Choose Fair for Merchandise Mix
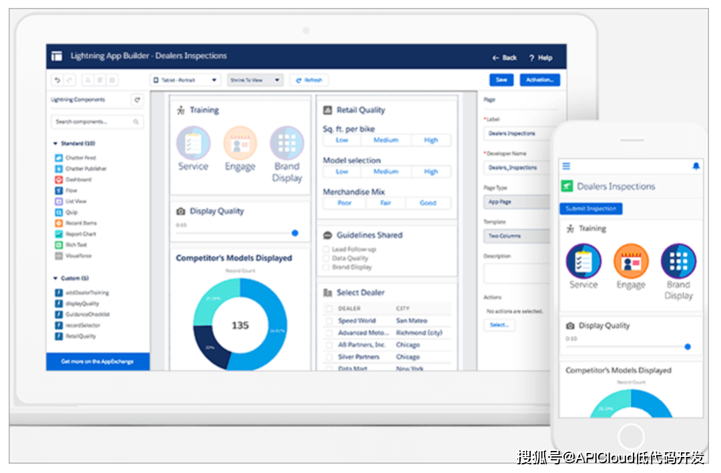Viewport: 721px width, 473px height. pyautogui.click(x=386, y=203)
